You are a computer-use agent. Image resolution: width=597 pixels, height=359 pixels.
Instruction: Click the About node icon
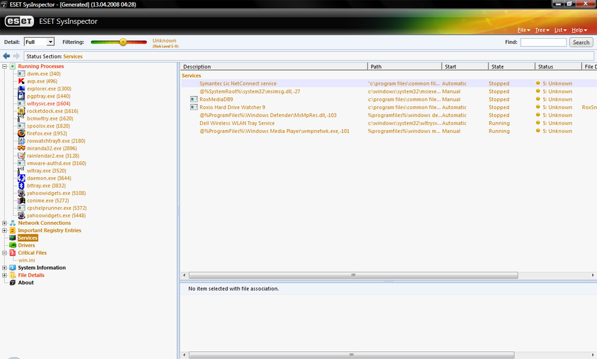[x=13, y=283]
